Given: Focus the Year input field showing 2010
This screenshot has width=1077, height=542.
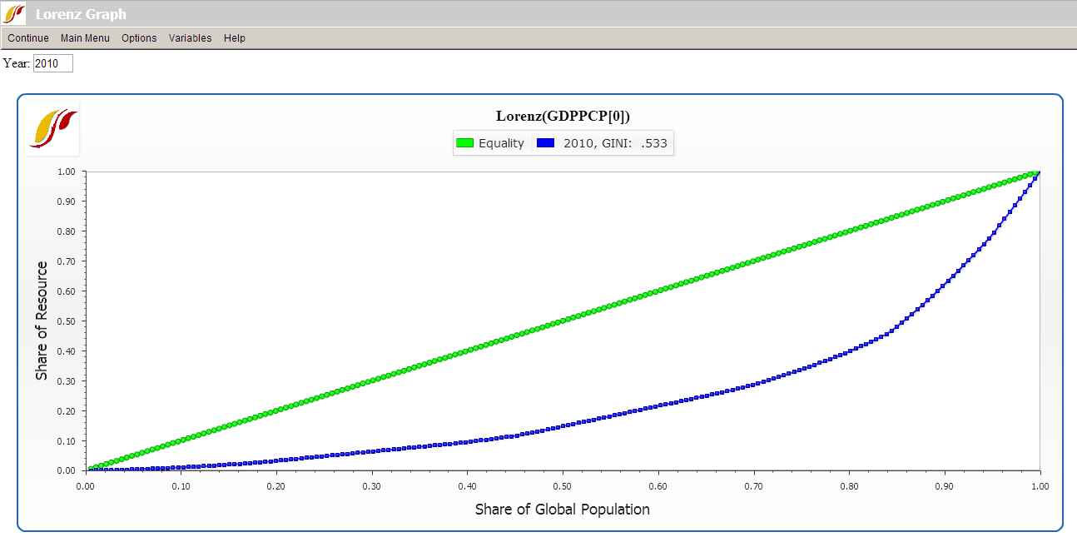Looking at the screenshot, I should [52, 63].
